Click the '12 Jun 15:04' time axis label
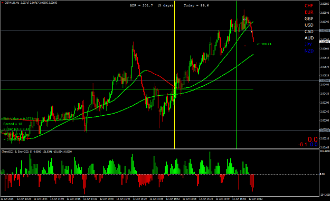 (124, 198)
